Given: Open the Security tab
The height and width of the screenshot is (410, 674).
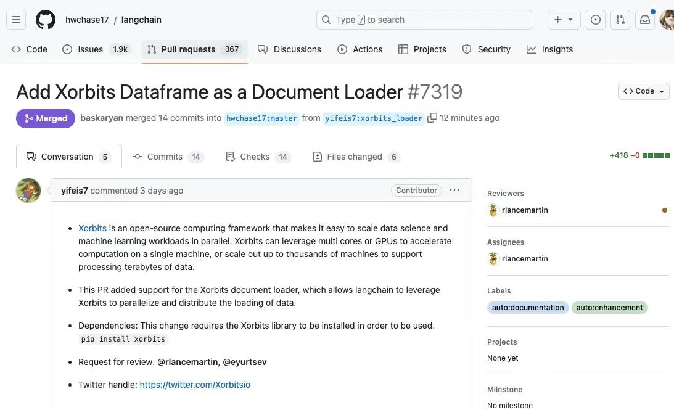Looking at the screenshot, I should click(486, 49).
